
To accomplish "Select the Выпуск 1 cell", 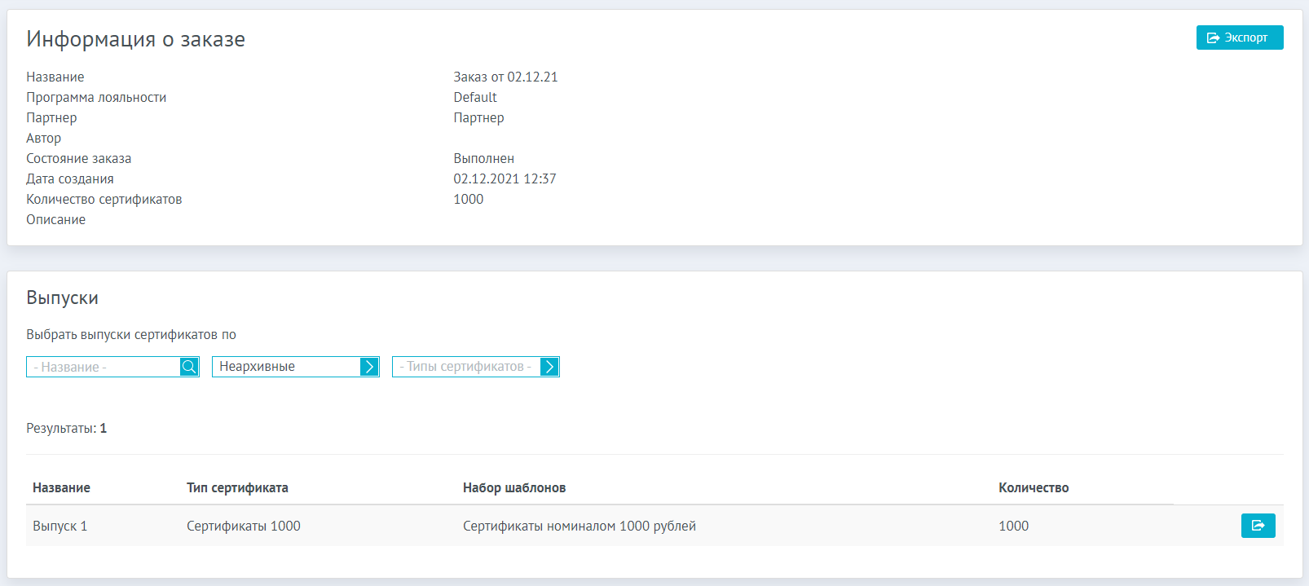I will pos(59,526).
